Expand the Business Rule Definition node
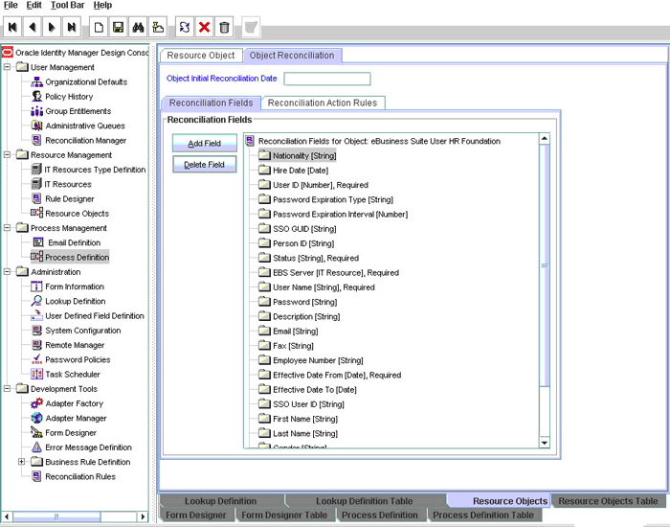The image size is (670, 527). tap(21, 462)
